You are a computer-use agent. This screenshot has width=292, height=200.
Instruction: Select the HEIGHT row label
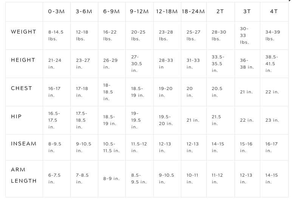(23, 60)
